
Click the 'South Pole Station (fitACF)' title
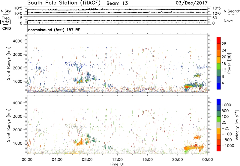[x=64, y=3]
